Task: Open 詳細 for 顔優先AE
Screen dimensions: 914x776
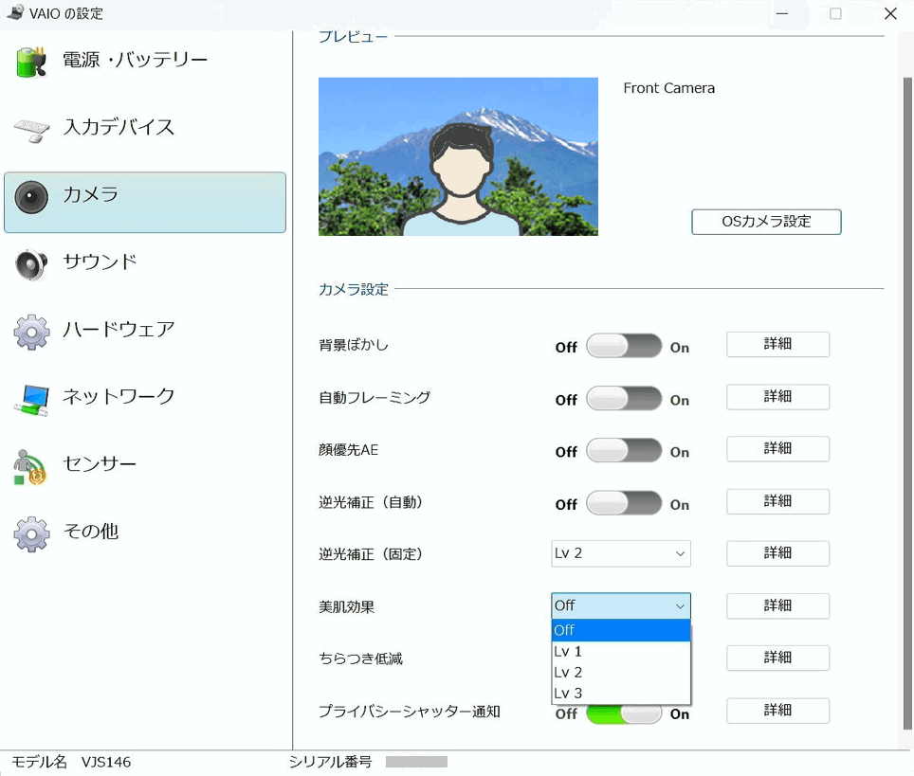Action: point(777,448)
